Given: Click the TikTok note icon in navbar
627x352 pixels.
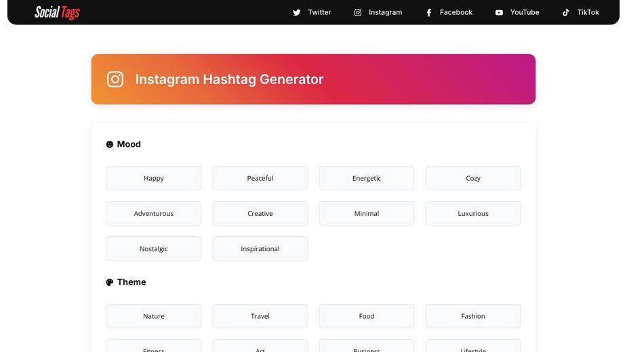Looking at the screenshot, I should tap(566, 12).
